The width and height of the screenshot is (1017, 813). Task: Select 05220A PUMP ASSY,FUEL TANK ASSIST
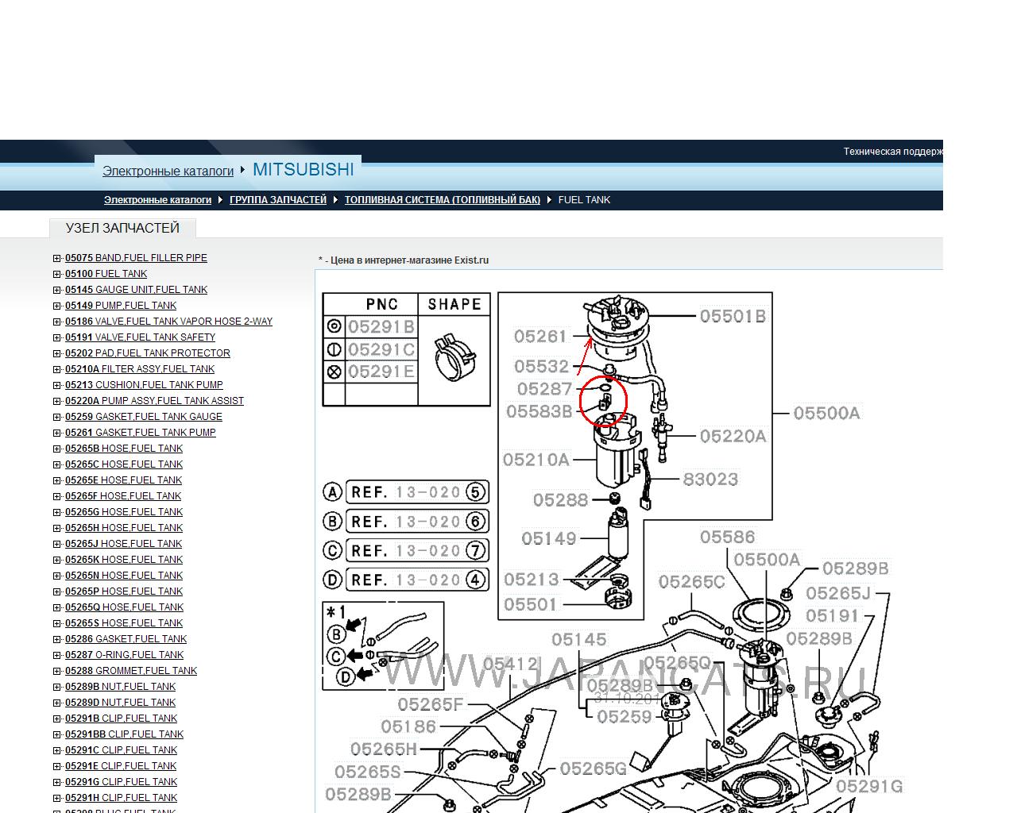coord(154,401)
